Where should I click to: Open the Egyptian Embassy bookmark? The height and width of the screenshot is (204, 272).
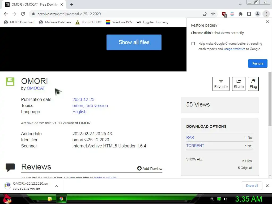point(152,22)
